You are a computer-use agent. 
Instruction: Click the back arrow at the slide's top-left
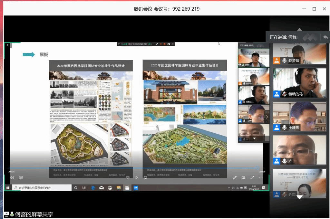8,45
